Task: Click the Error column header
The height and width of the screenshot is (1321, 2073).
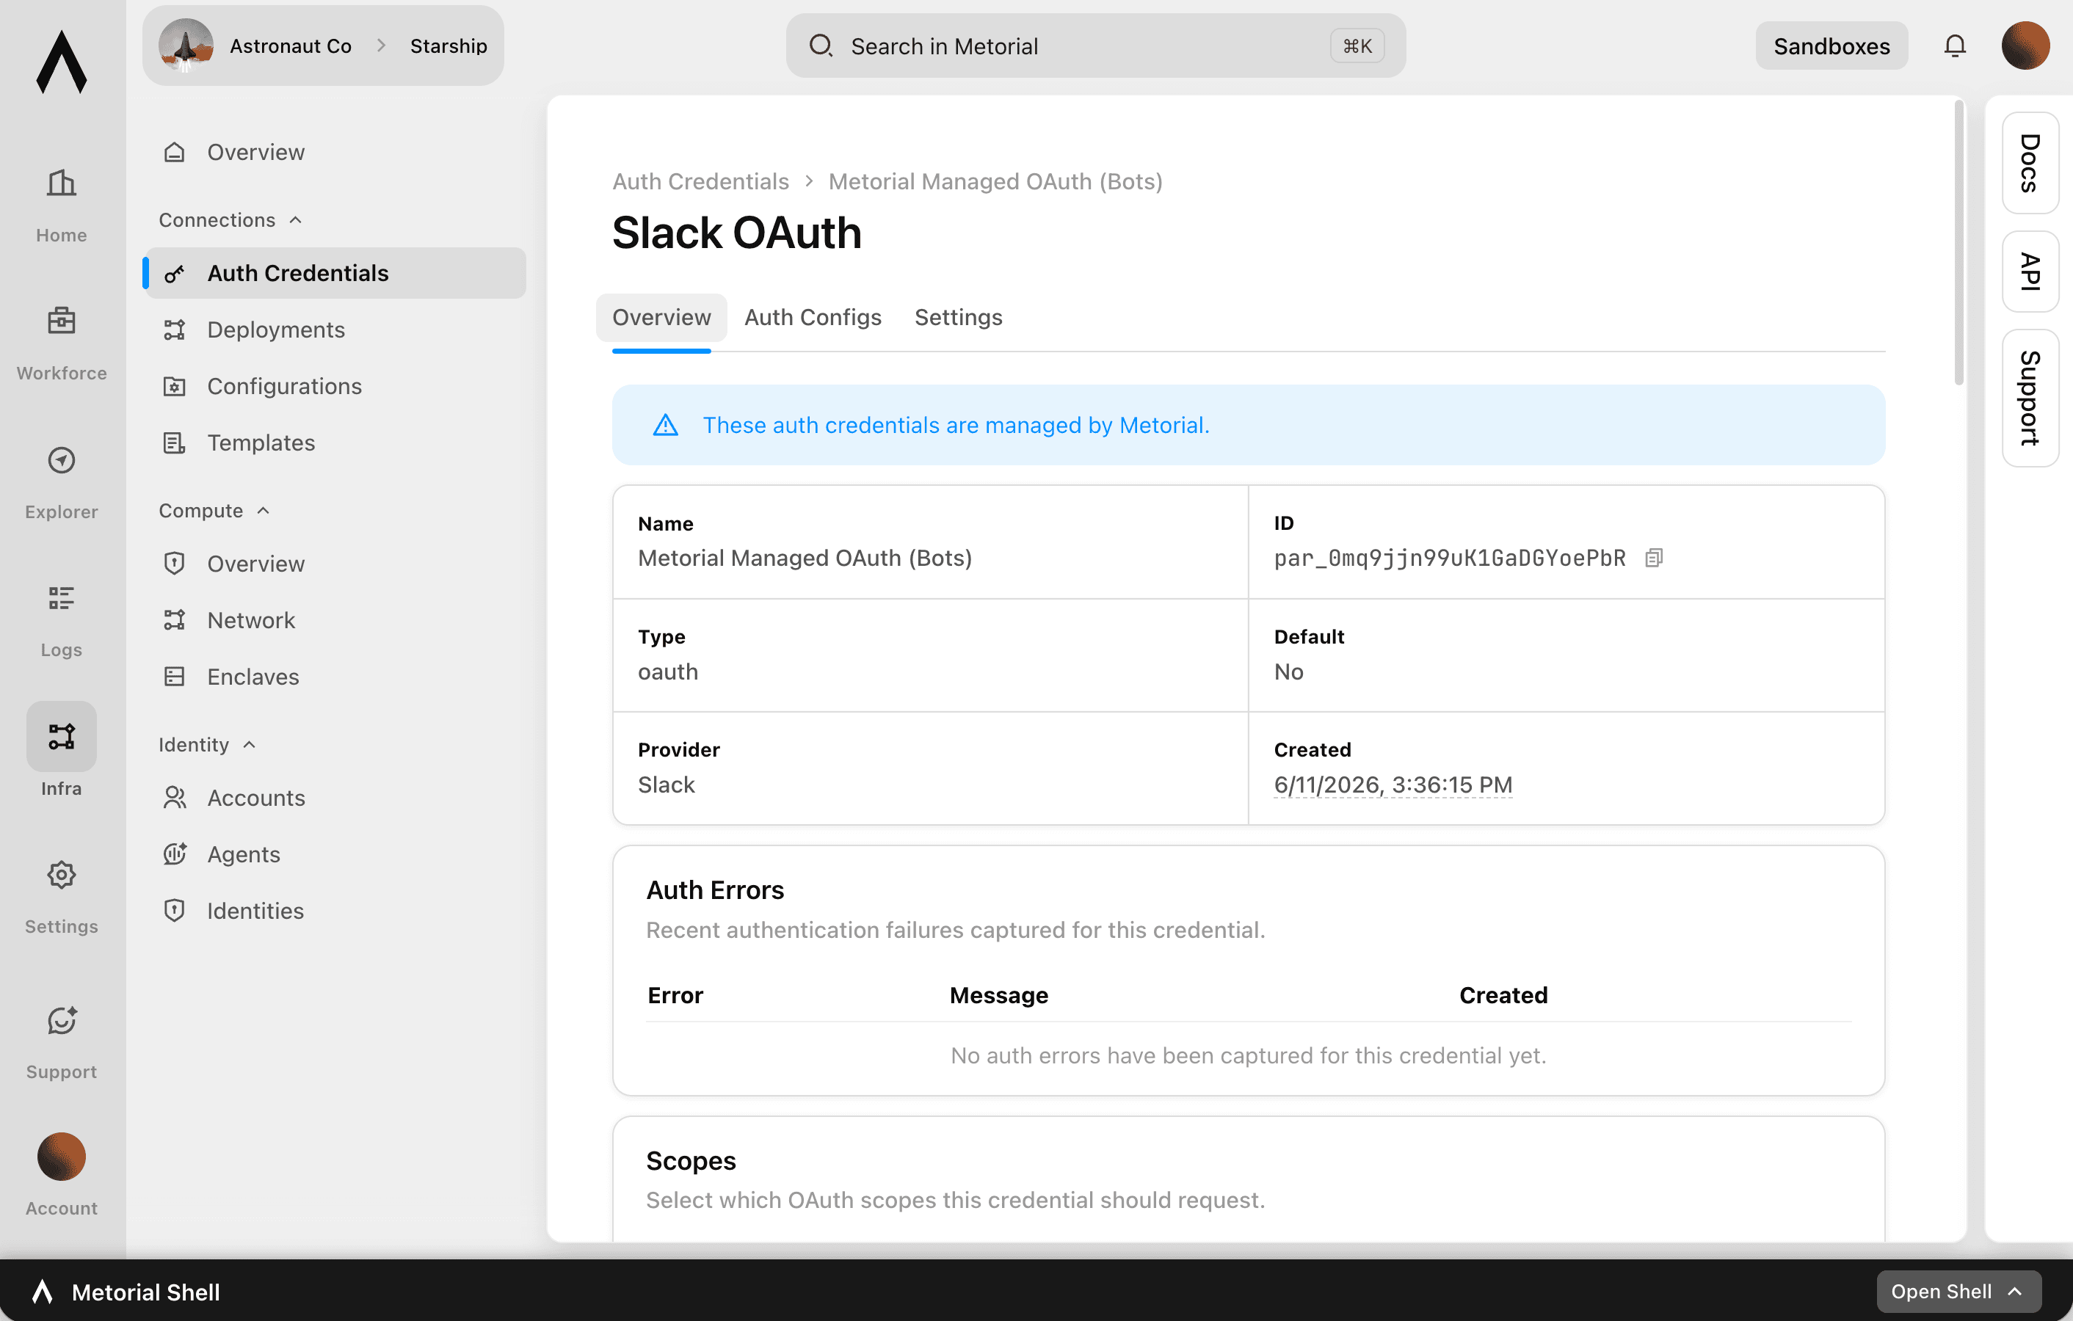Action: pyautogui.click(x=675, y=995)
